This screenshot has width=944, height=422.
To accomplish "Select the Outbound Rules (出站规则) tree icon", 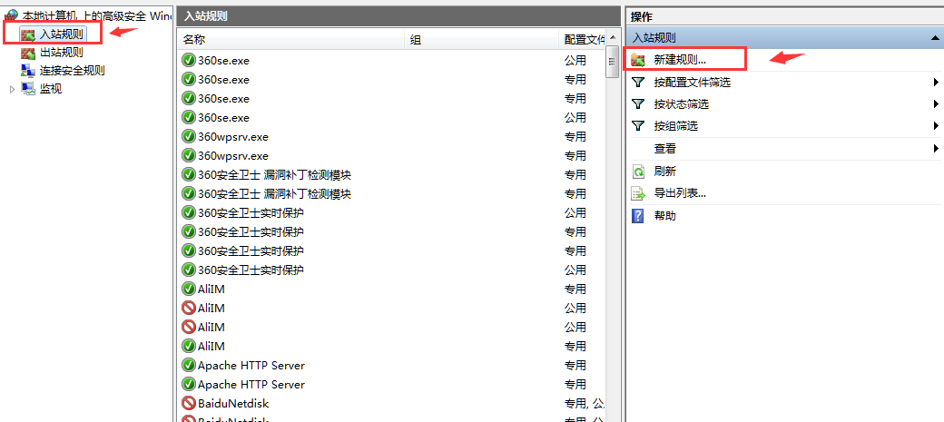I will [x=28, y=53].
